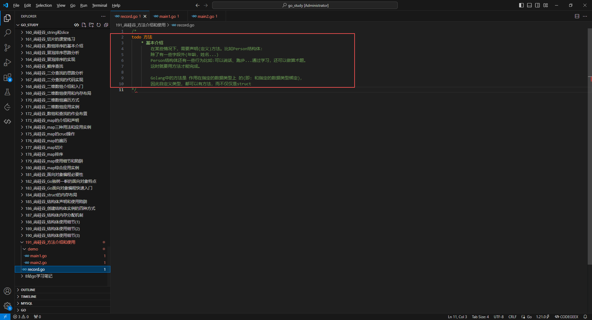The width and height of the screenshot is (592, 320).
Task: Open the Source Control view
Action: [7, 47]
